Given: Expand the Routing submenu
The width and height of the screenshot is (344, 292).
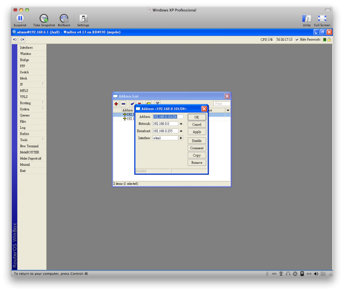Looking at the screenshot, I should click(43, 103).
